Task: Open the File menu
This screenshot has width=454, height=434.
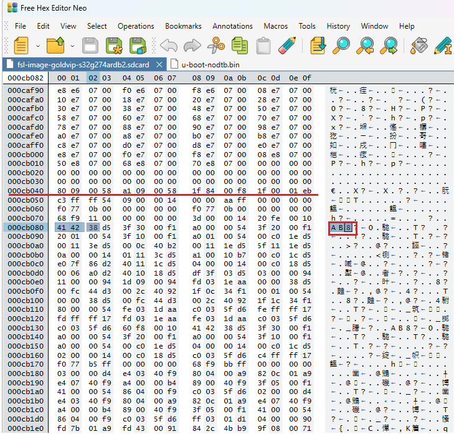Action: pyautogui.click(x=21, y=26)
